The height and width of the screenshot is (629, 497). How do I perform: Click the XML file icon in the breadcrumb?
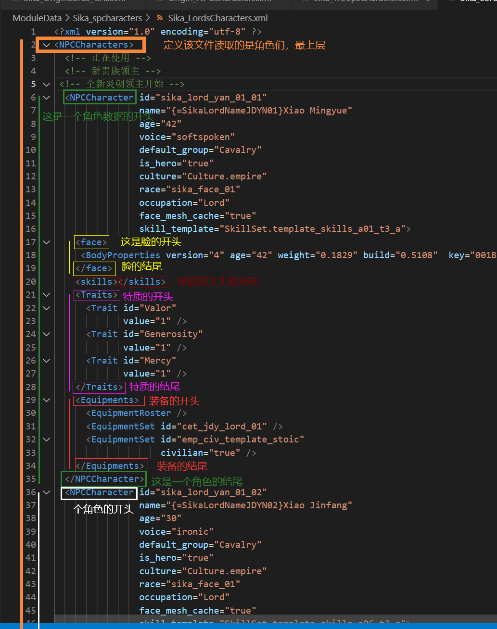(x=160, y=18)
